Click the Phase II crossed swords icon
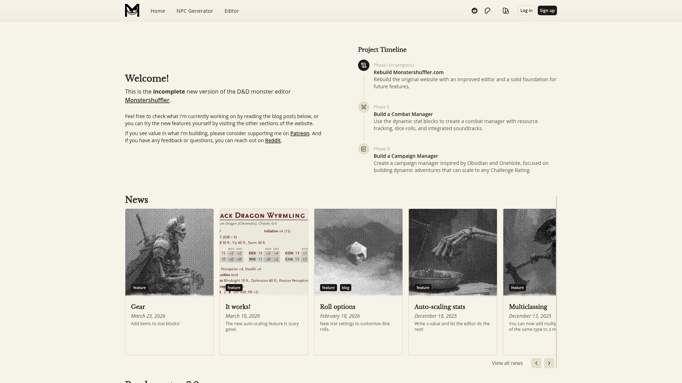The image size is (682, 383). tap(363, 107)
